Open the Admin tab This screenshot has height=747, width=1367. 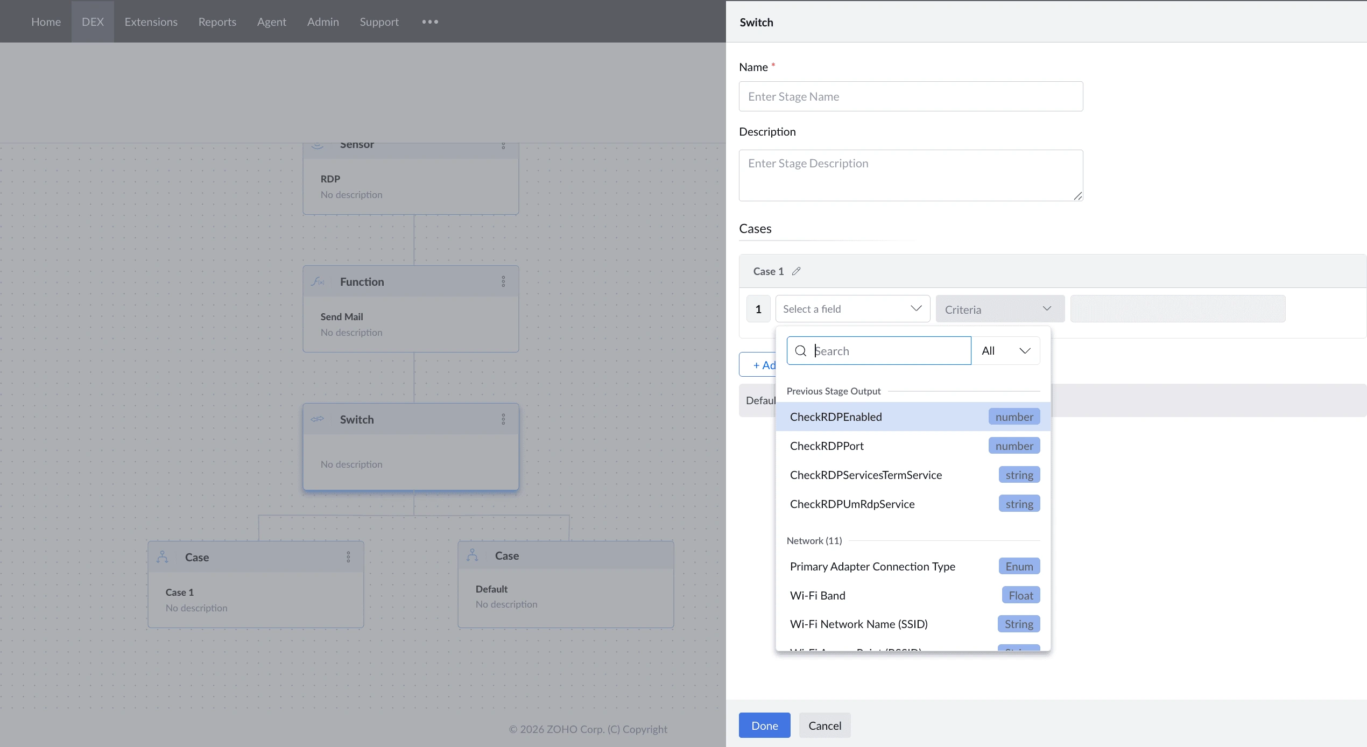(323, 22)
